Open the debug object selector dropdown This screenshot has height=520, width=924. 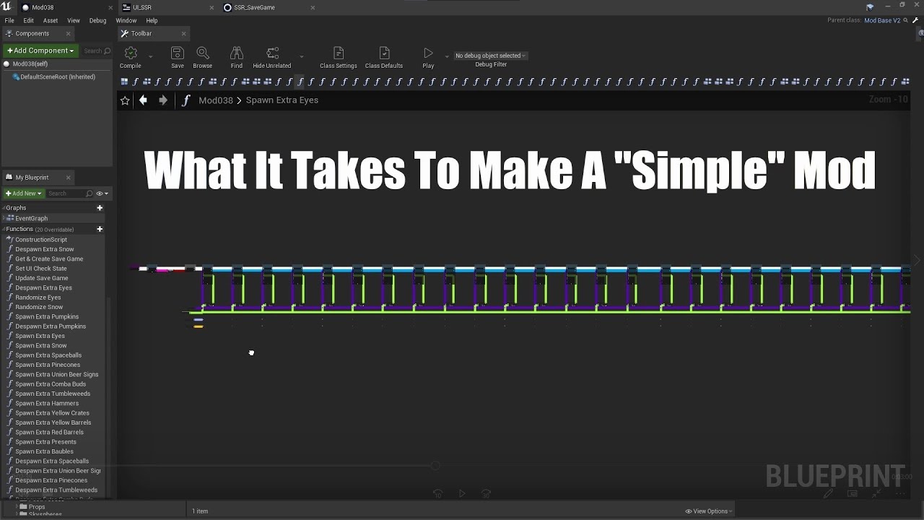(491, 56)
